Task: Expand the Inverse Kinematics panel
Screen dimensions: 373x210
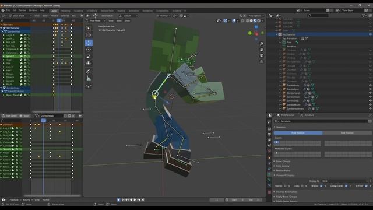Action: pos(286,192)
